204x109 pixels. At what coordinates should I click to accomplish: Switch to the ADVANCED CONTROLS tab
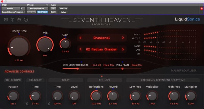[19, 71]
